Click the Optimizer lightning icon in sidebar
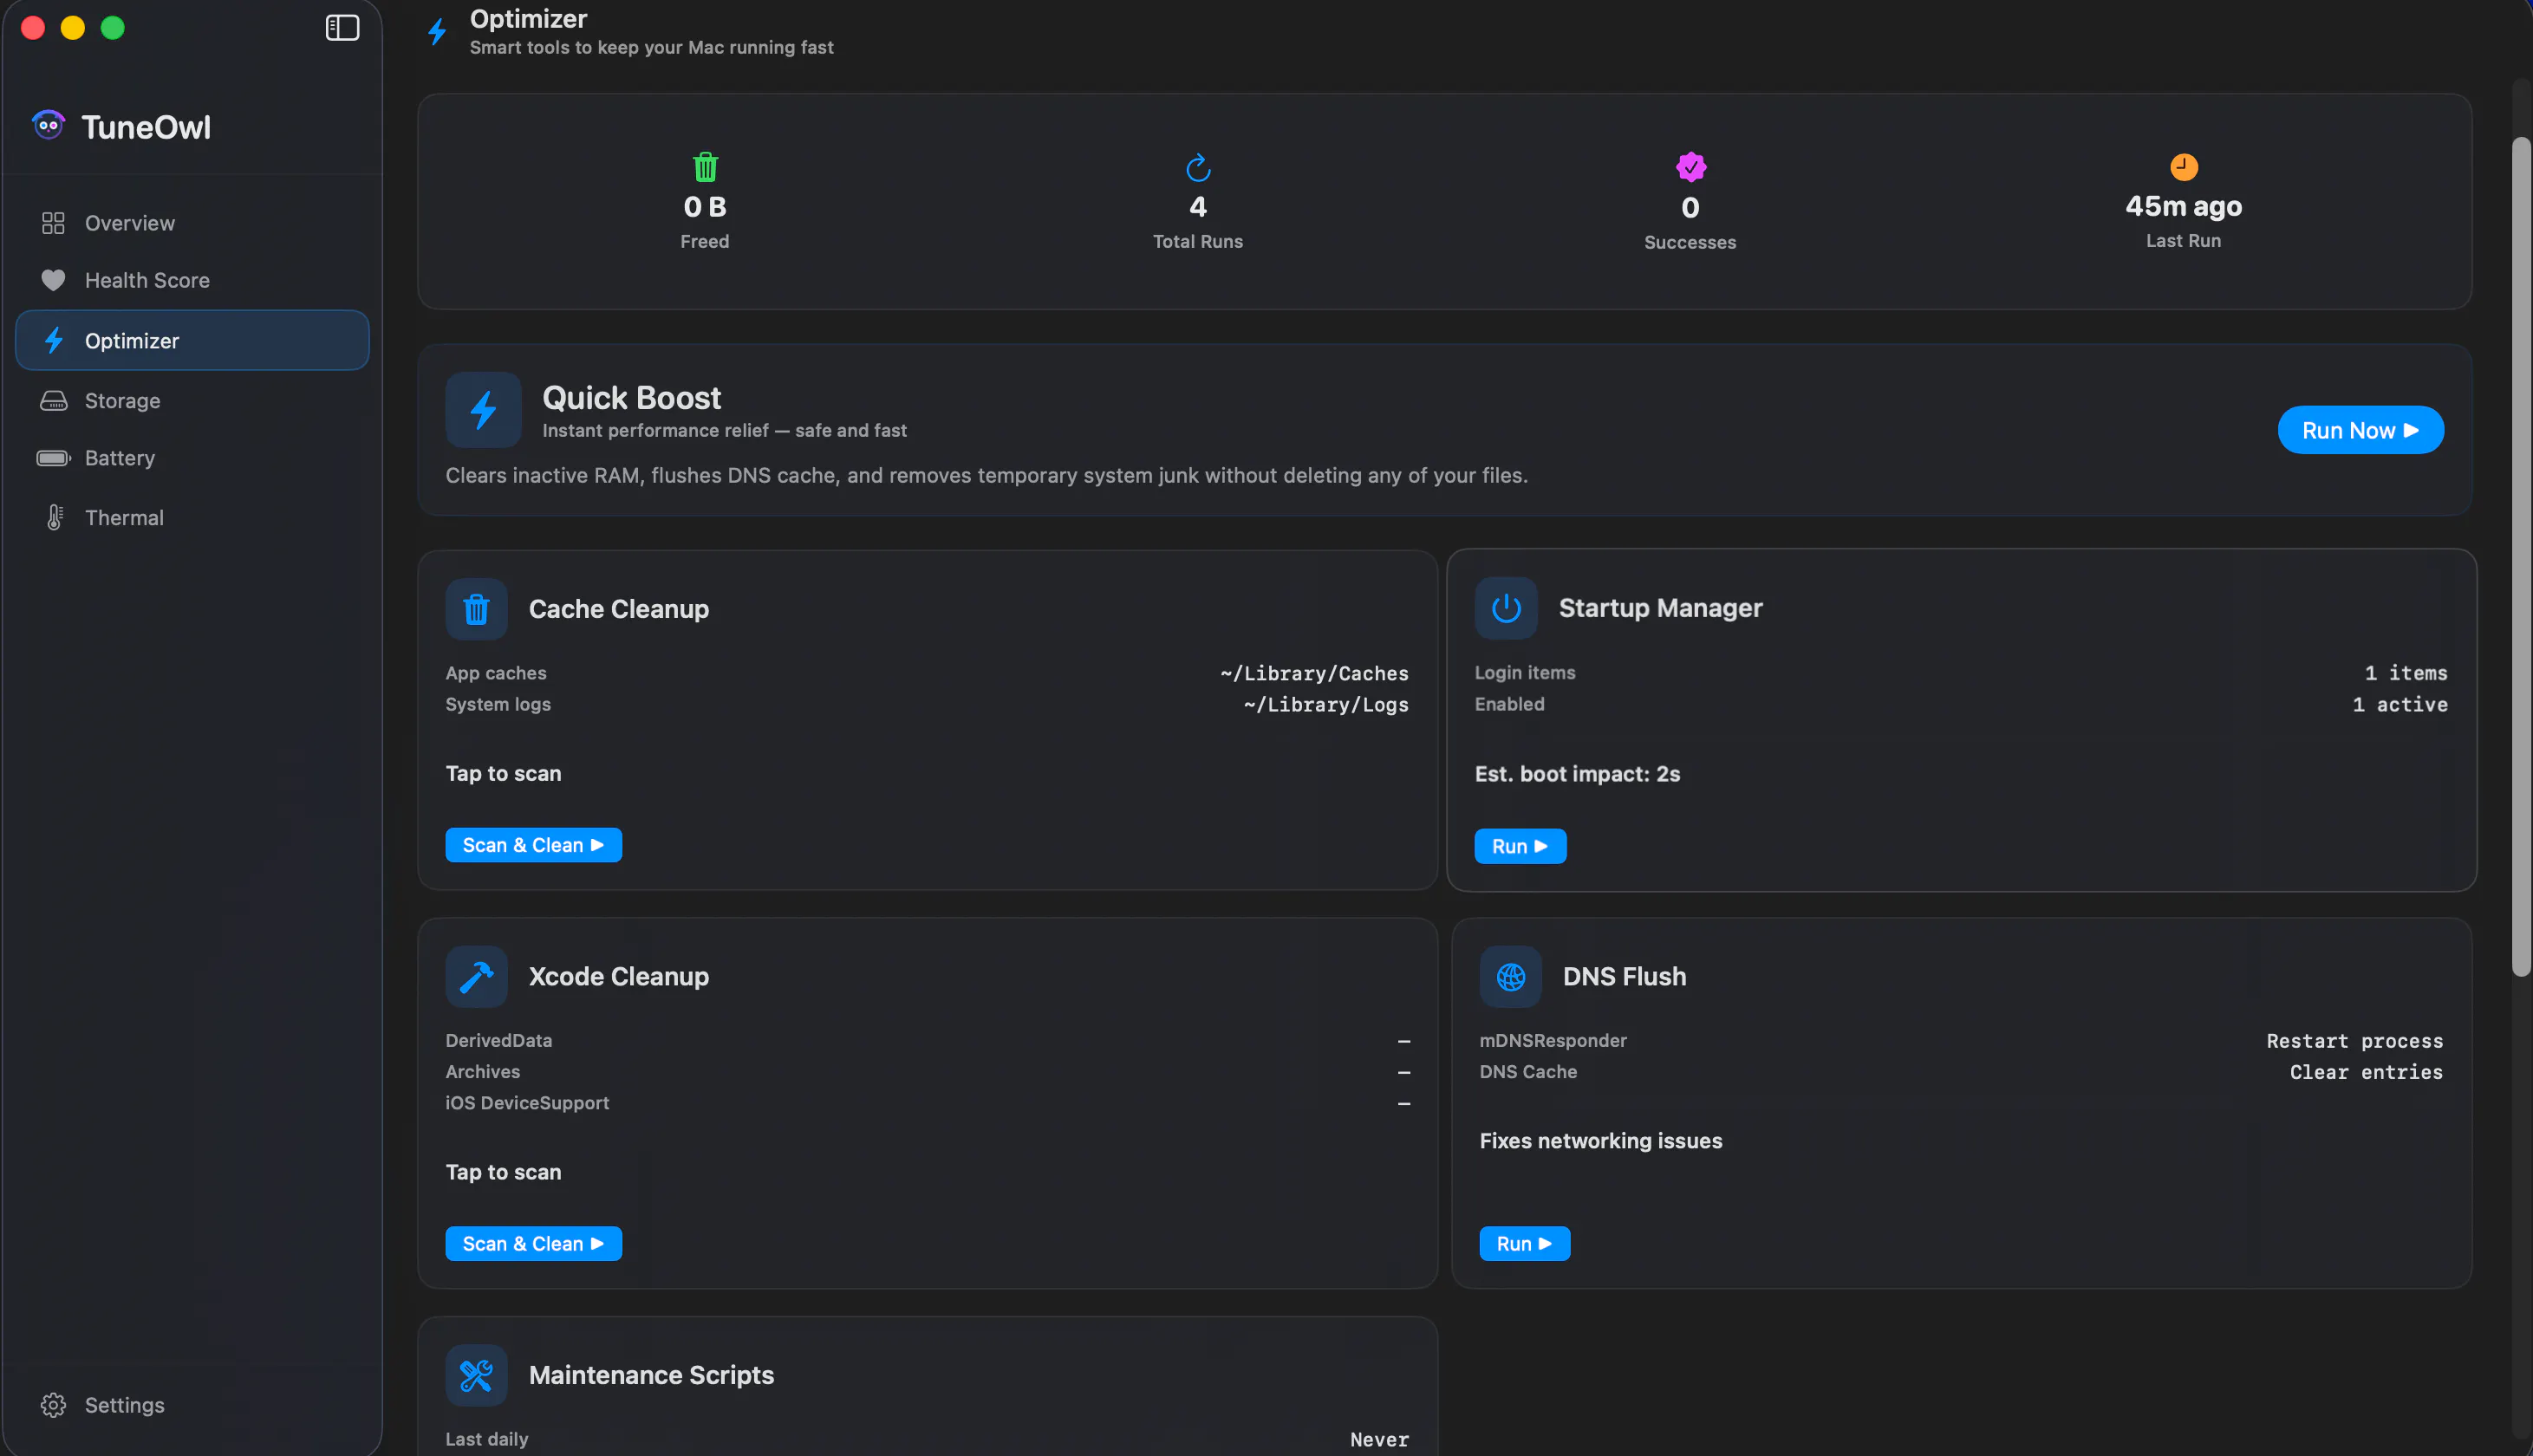Screen dimensions: 2533x1456 point(54,340)
